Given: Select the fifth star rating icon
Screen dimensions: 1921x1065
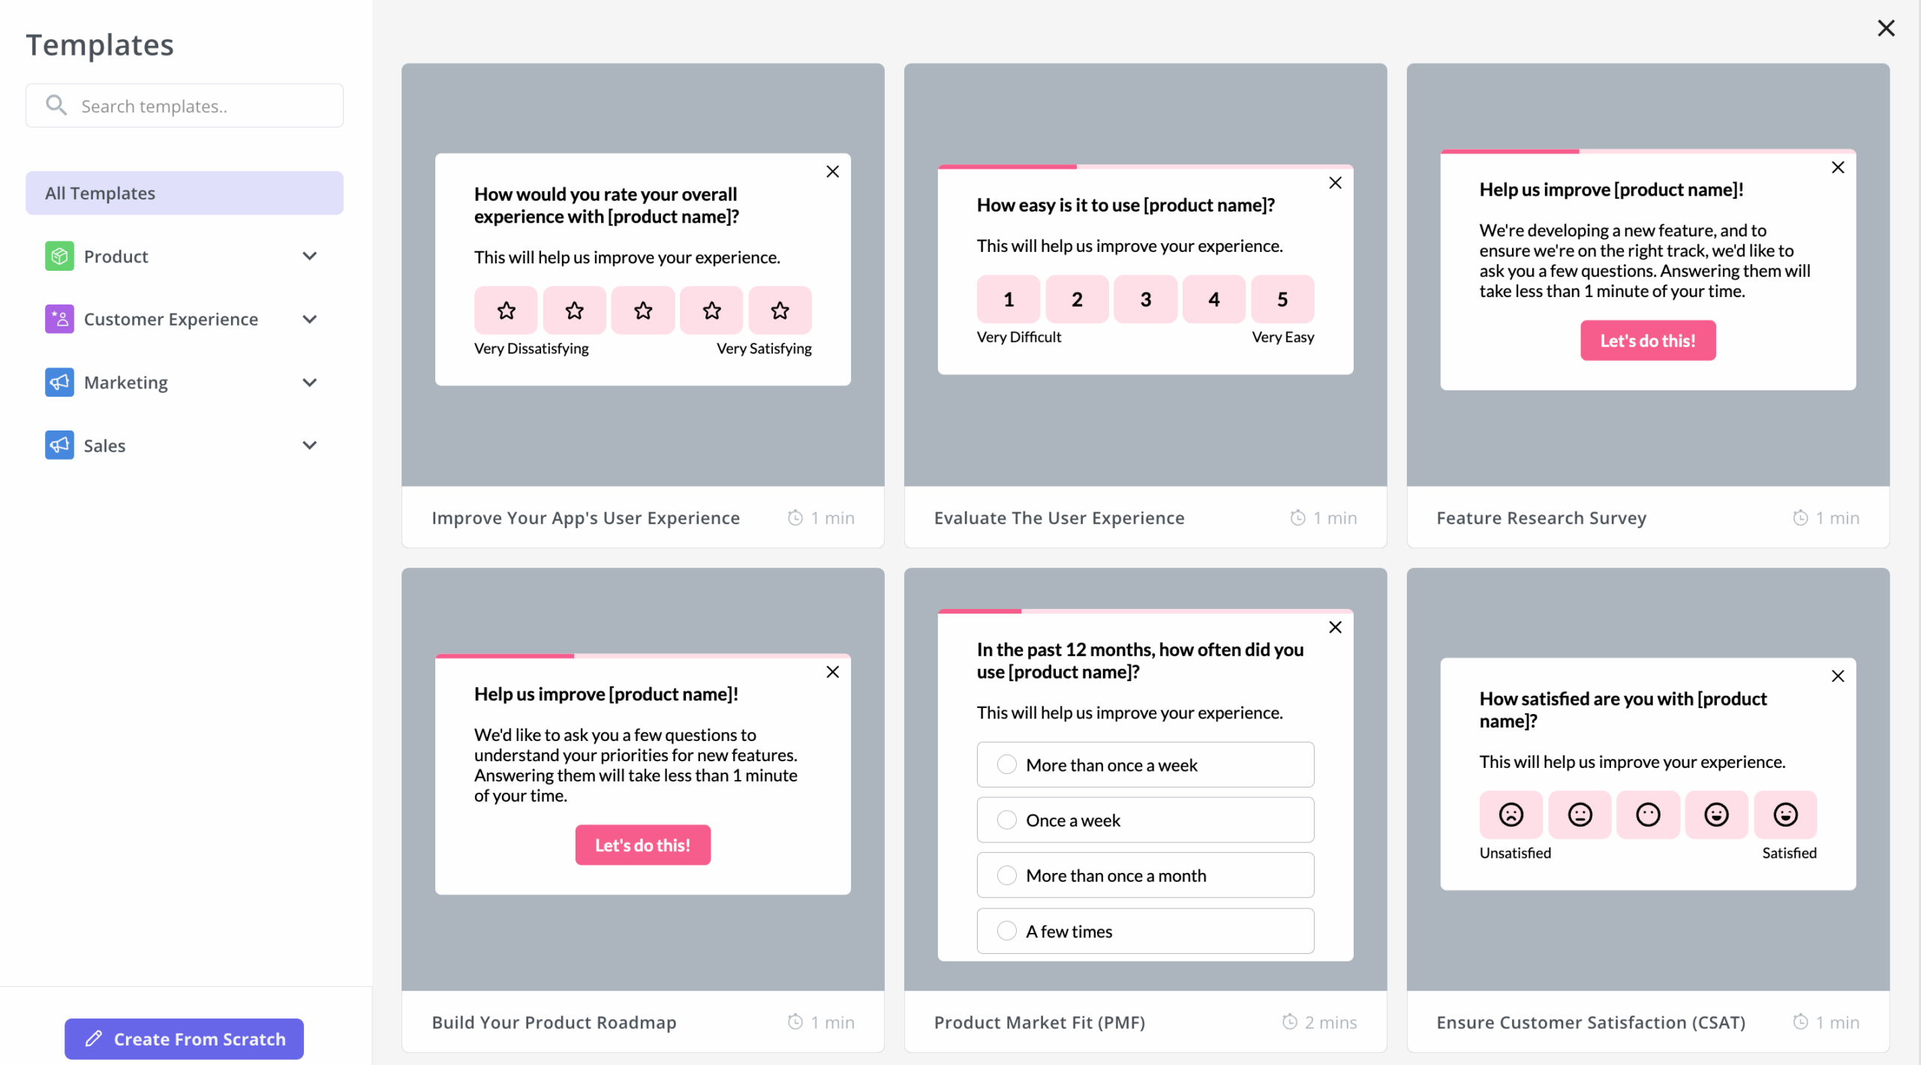Looking at the screenshot, I should coord(780,310).
